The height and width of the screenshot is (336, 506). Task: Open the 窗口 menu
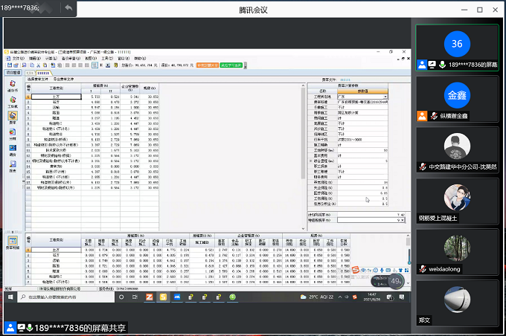pos(124,59)
